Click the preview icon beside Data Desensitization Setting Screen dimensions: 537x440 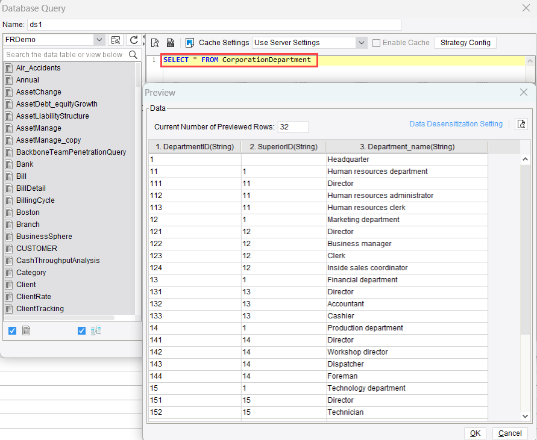click(521, 123)
